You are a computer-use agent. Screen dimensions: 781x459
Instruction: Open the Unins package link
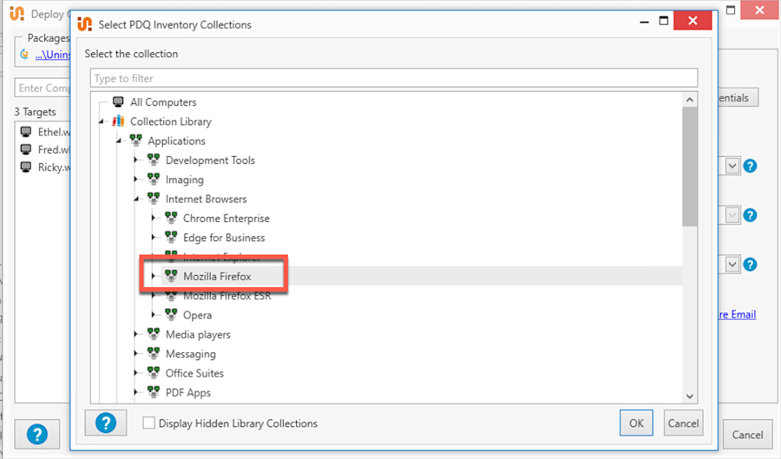pos(52,55)
